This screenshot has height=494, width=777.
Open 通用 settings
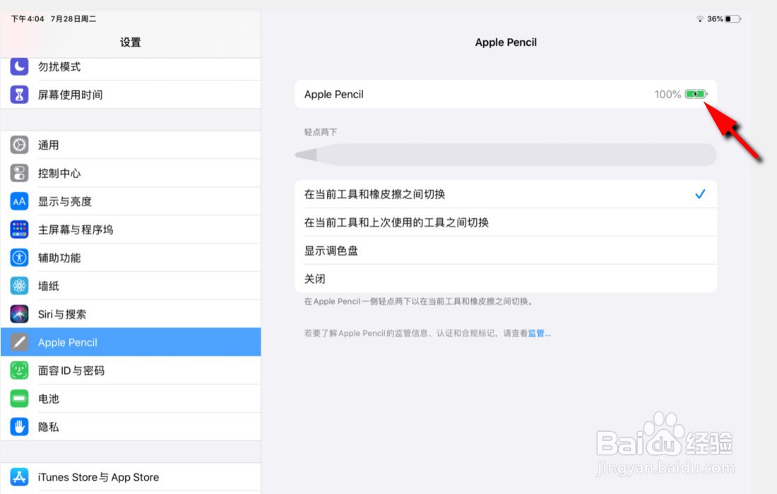click(x=131, y=145)
